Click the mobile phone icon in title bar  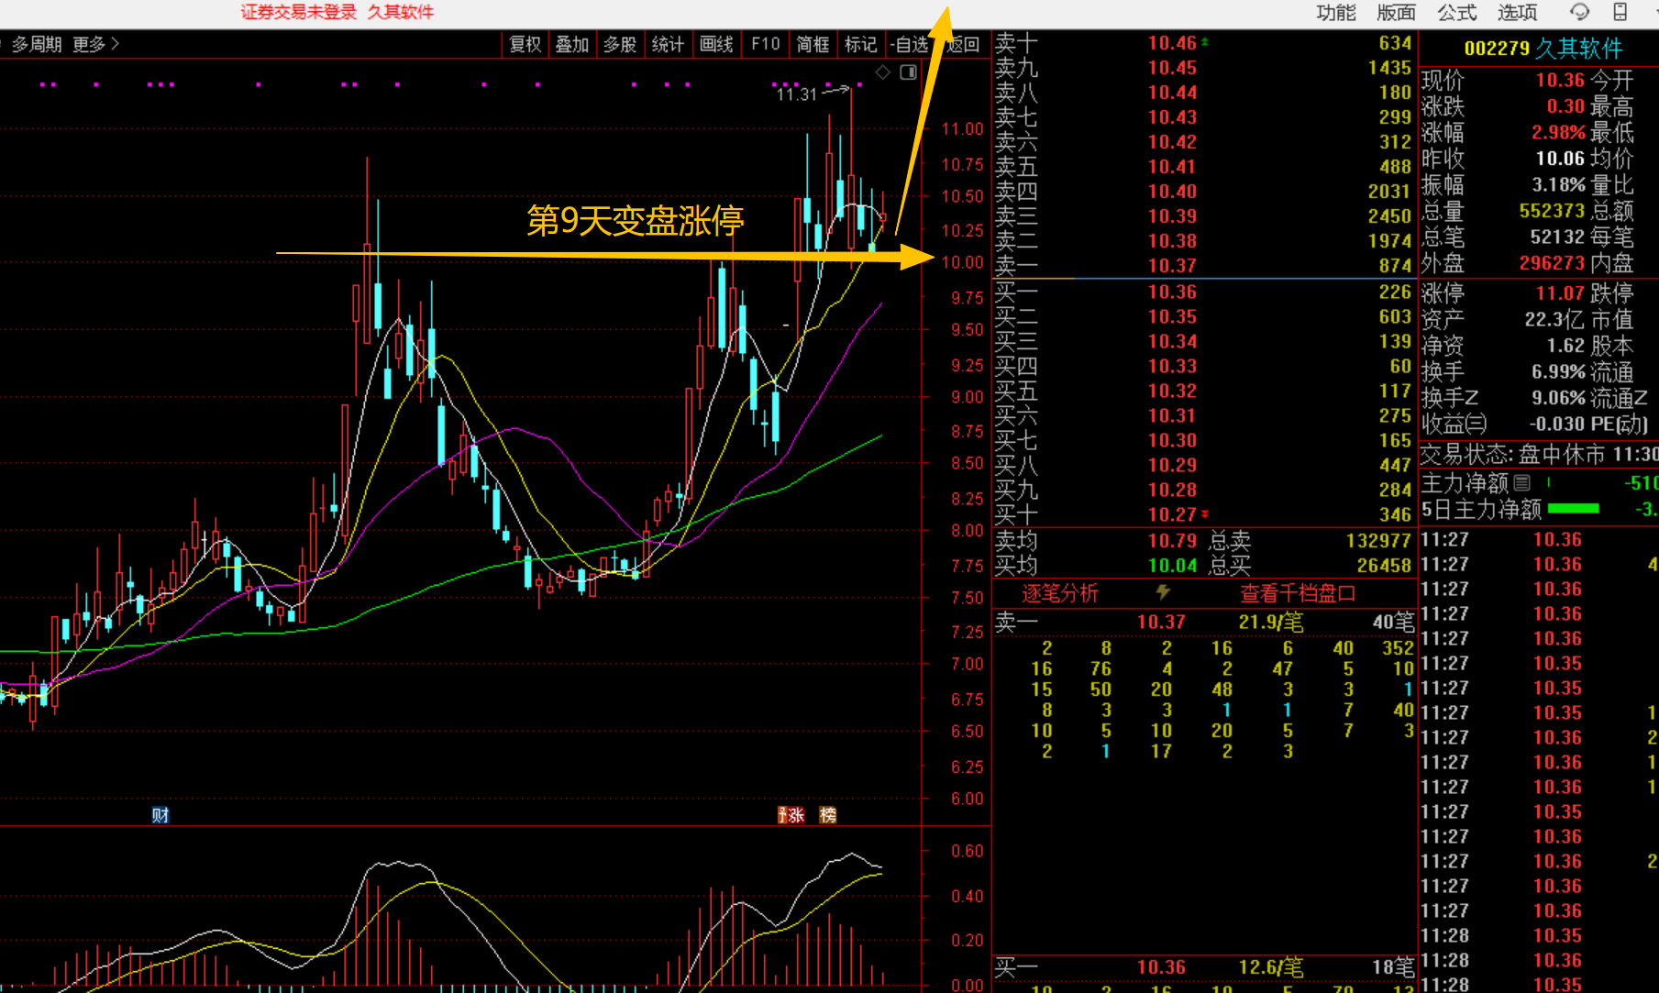pyautogui.click(x=1620, y=12)
